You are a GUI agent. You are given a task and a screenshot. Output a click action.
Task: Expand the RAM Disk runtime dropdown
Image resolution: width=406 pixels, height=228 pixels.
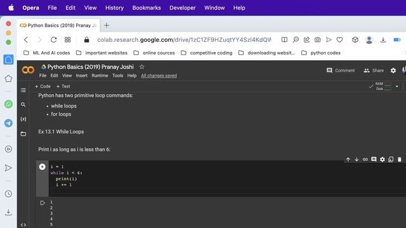click(x=397, y=86)
